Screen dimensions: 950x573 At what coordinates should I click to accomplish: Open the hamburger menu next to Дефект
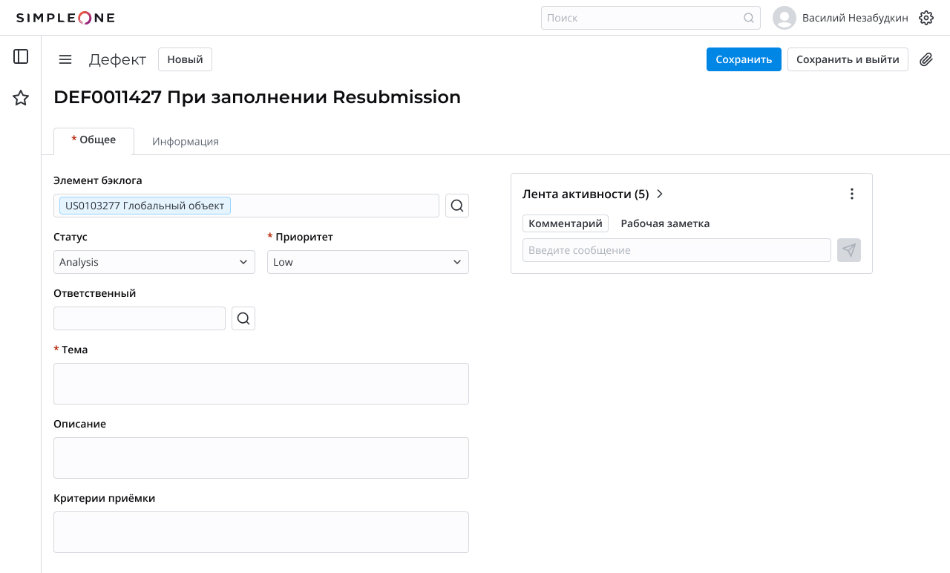[x=65, y=59]
